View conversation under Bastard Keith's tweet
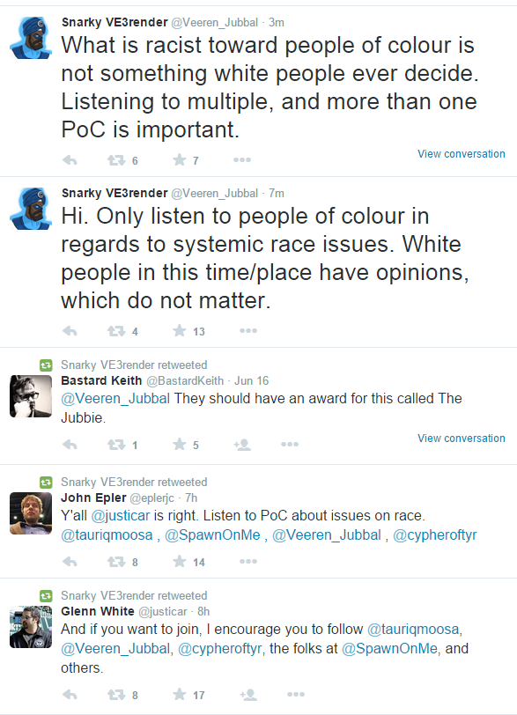 462,439
